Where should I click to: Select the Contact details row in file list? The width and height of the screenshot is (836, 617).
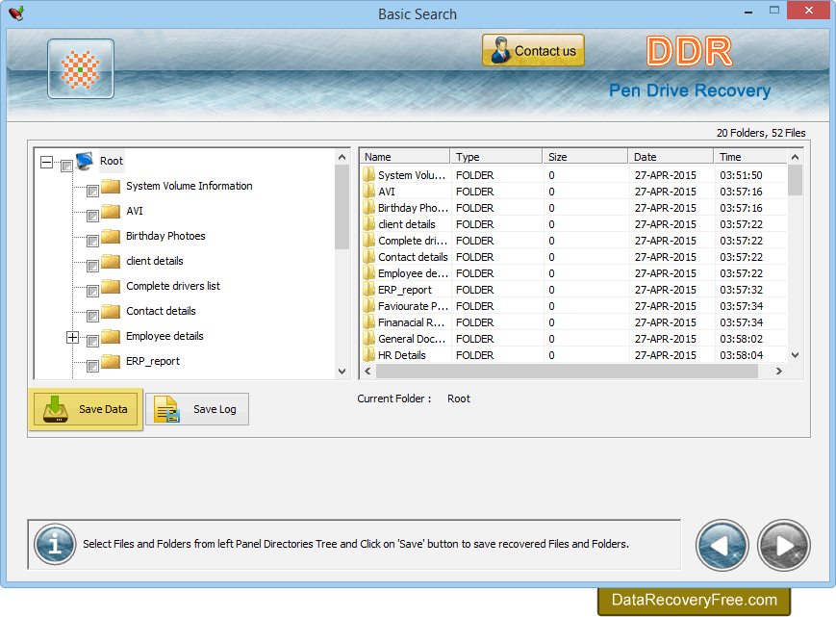573,257
